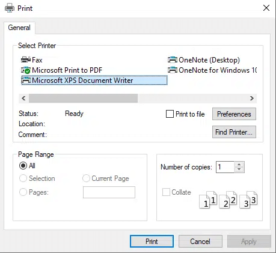Screen dimensions: 276x253
Task: Click the OneNote (Desktop) name text
Action: (209, 60)
